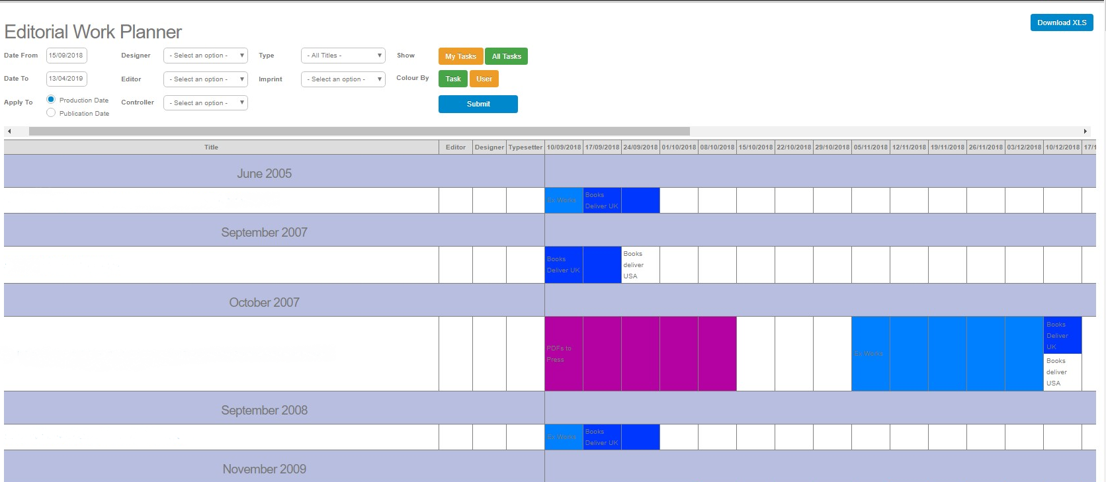This screenshot has height=482, width=1106.
Task: Submit the planner filters
Action: (478, 104)
